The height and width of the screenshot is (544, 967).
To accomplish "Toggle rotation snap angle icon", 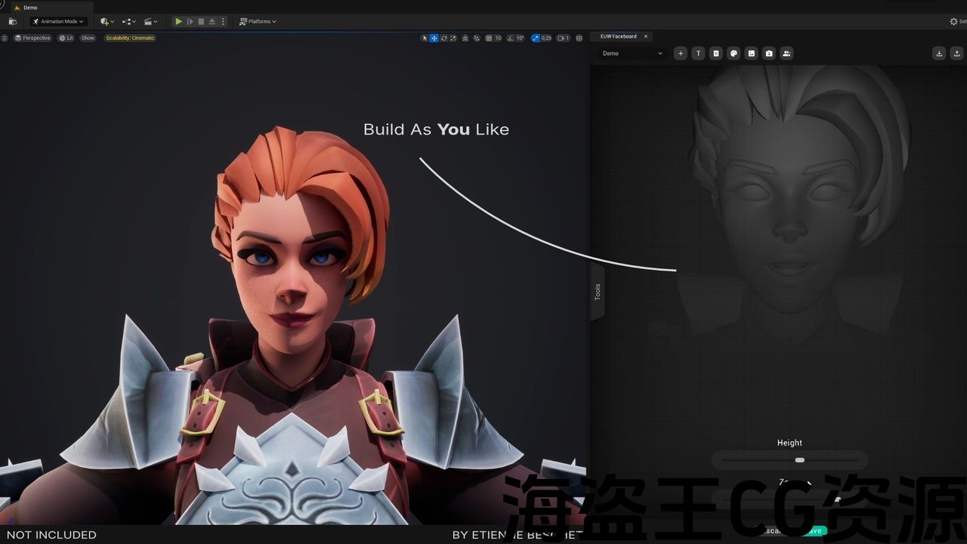I will click(511, 38).
